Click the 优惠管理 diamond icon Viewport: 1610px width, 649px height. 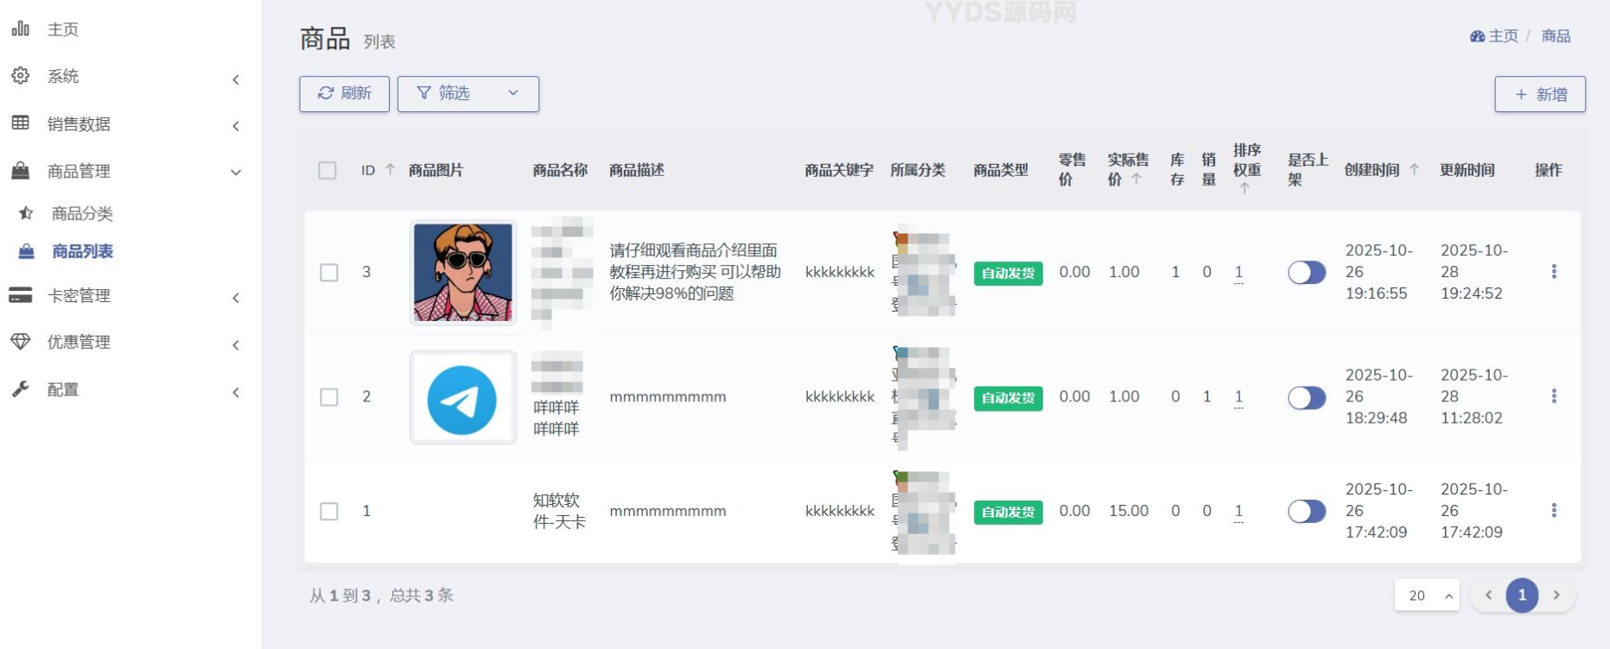(21, 342)
